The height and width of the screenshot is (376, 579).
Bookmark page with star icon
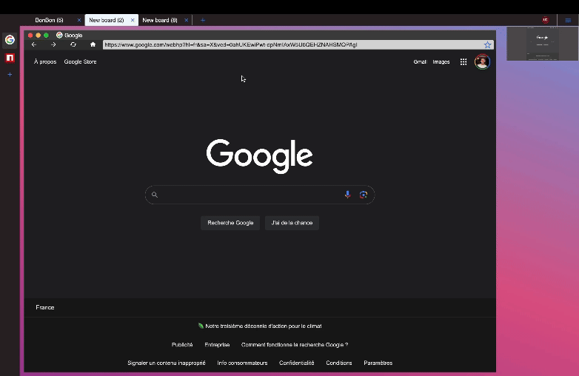pos(487,45)
